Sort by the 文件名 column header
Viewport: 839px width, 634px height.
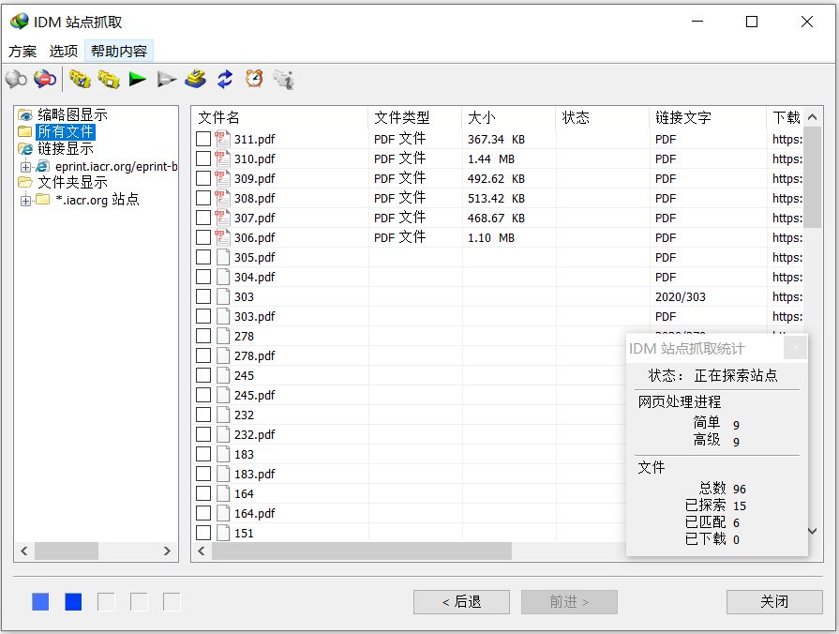[x=280, y=117]
